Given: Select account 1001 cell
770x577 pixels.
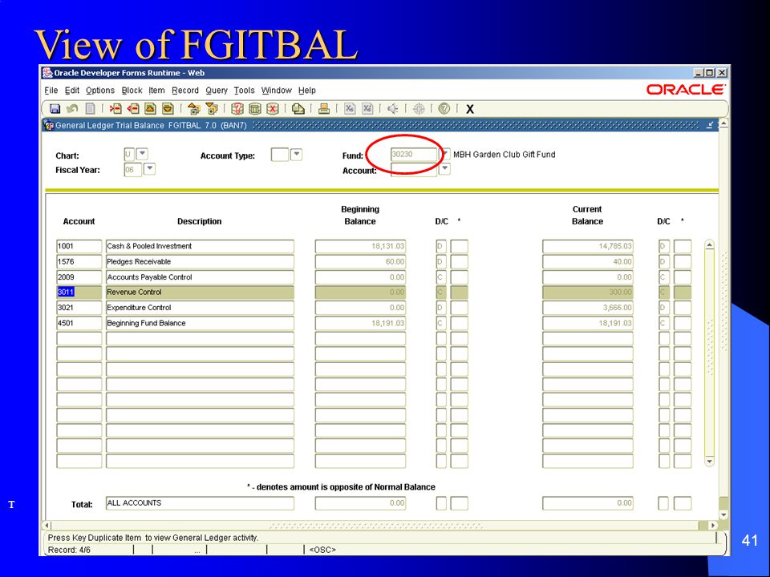Looking at the screenshot, I should [79, 246].
